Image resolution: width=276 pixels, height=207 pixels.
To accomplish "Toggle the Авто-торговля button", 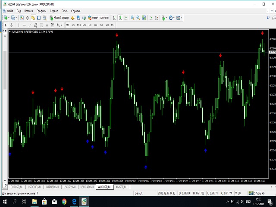I will pyautogui.click(x=98, y=18).
